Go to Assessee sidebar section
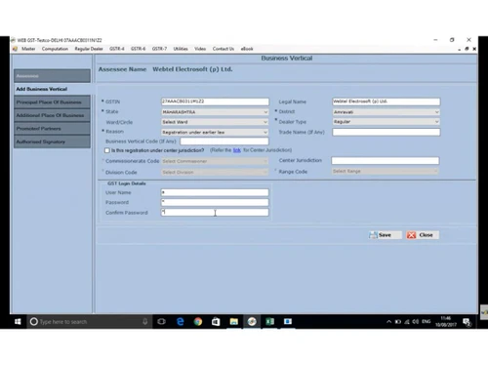This screenshot has height=366, width=488. click(x=52, y=76)
